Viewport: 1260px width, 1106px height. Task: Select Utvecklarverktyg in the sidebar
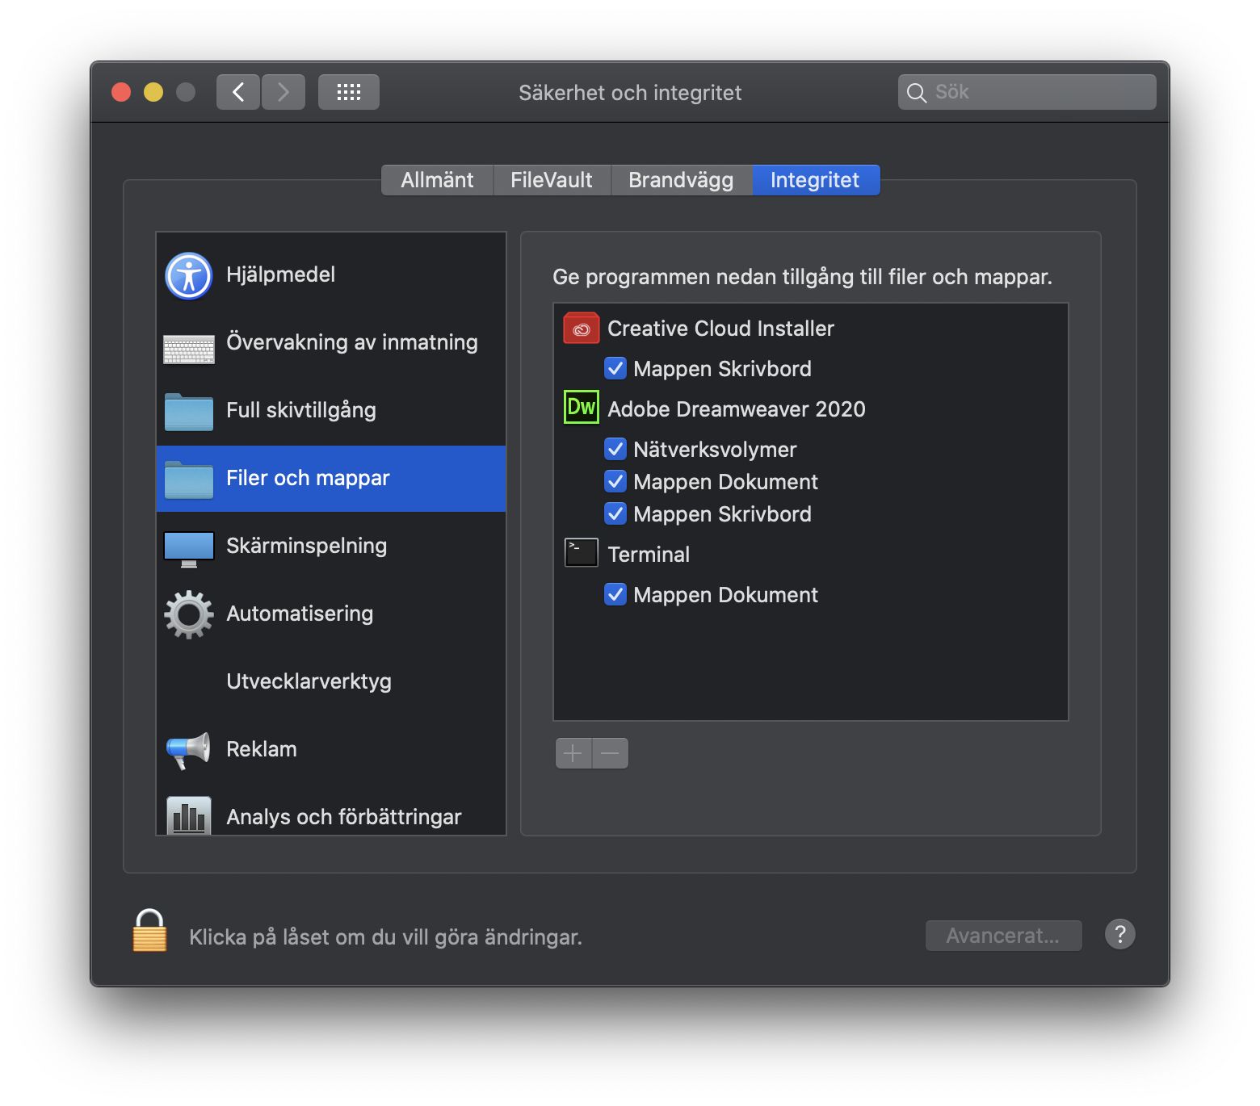click(x=331, y=682)
